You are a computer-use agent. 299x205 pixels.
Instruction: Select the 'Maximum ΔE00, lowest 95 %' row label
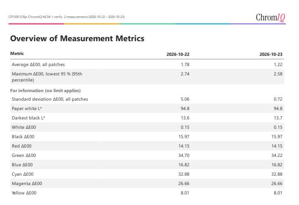point(47,77)
